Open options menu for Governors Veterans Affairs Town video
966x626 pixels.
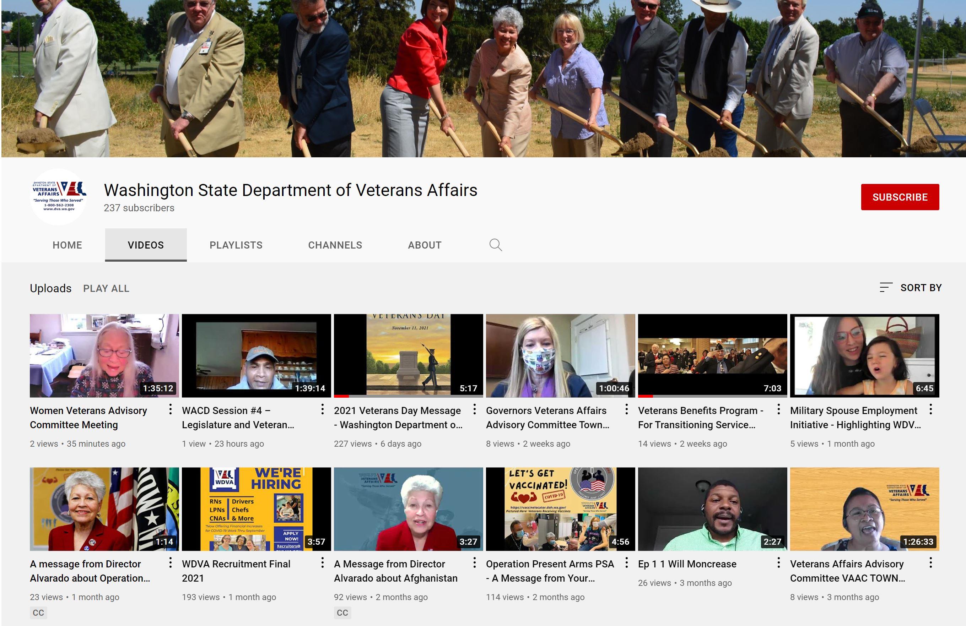[627, 409]
